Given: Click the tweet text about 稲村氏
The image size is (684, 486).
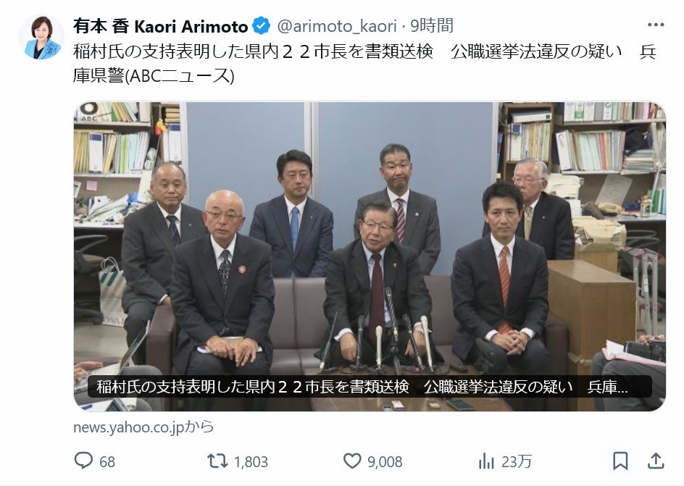Looking at the screenshot, I should tap(364, 64).
